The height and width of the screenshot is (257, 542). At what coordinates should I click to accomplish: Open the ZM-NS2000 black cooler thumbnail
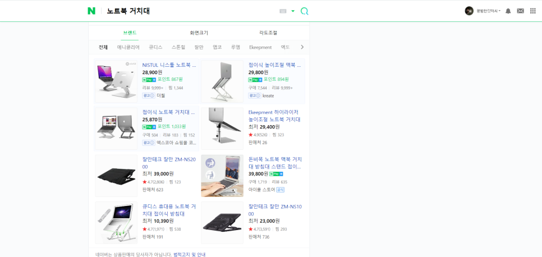[116, 176]
